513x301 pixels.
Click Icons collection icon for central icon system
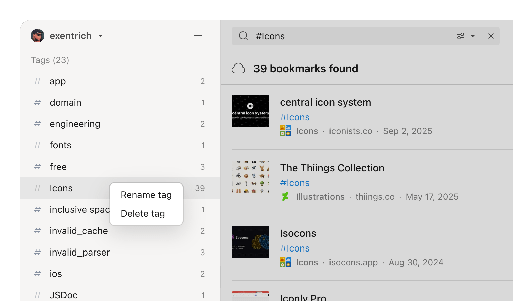pos(285,131)
